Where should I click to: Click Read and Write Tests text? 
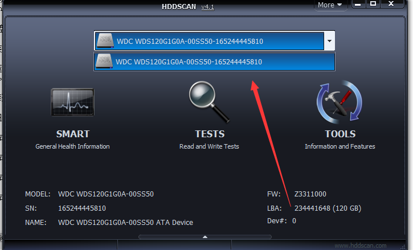[209, 146]
